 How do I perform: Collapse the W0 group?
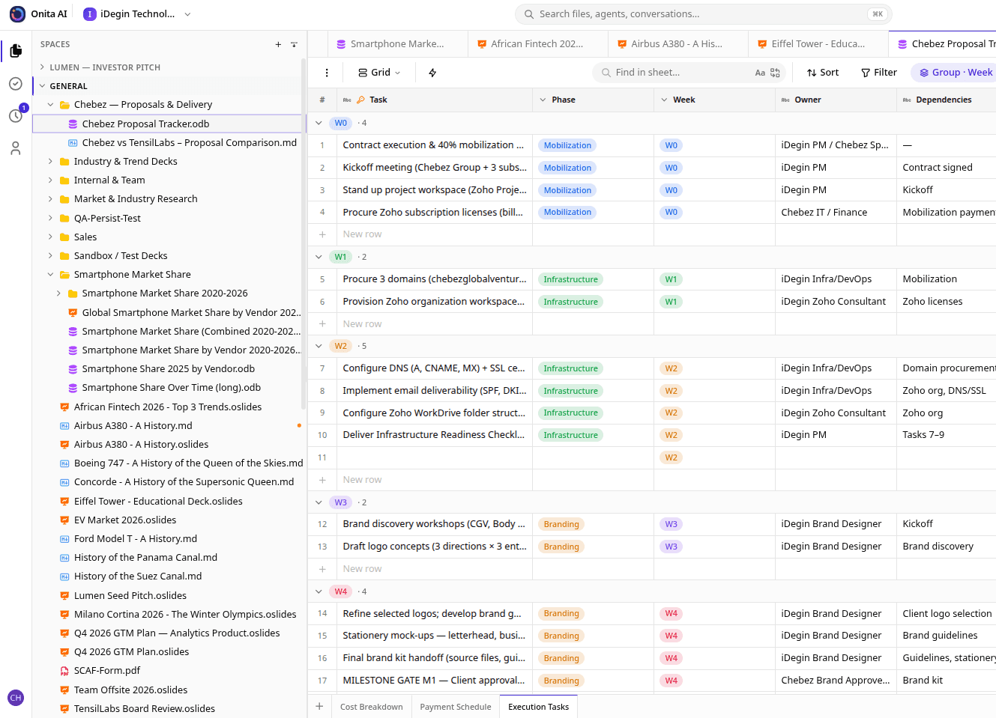(319, 123)
